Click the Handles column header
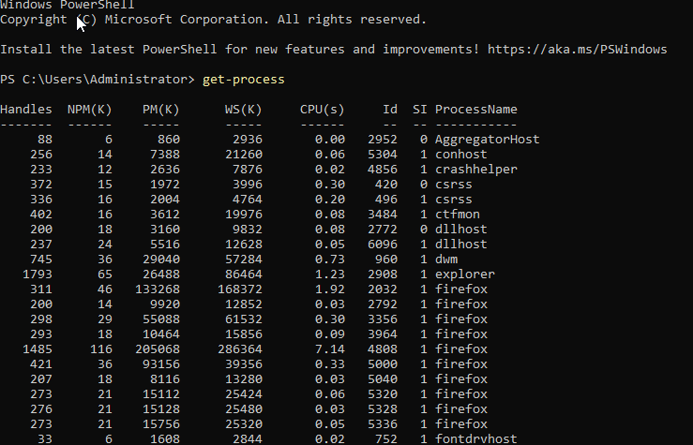The width and height of the screenshot is (693, 445). tap(26, 109)
